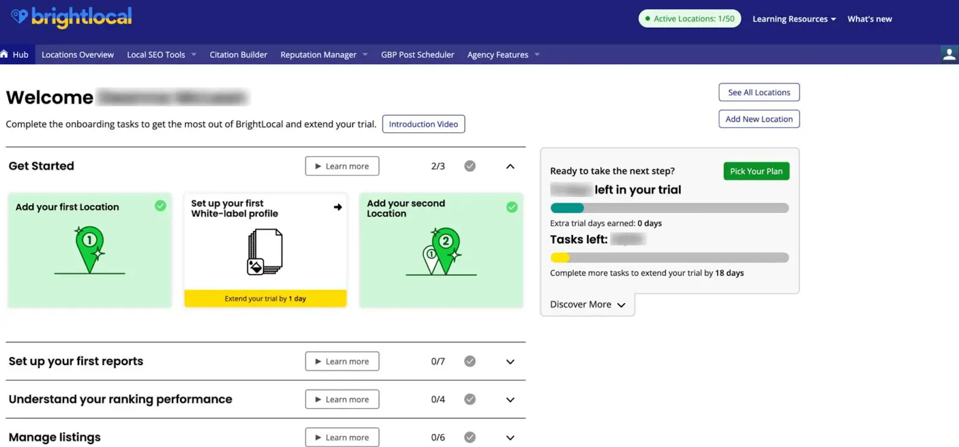The height and width of the screenshot is (447, 959).
Task: Open Locations Overview
Action: tap(77, 54)
